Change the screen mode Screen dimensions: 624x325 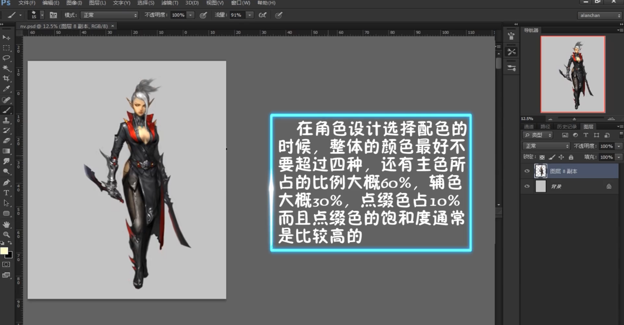point(6,275)
